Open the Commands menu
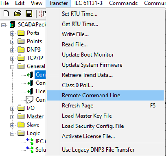Screen dimensions: 166x156 coord(123,3)
